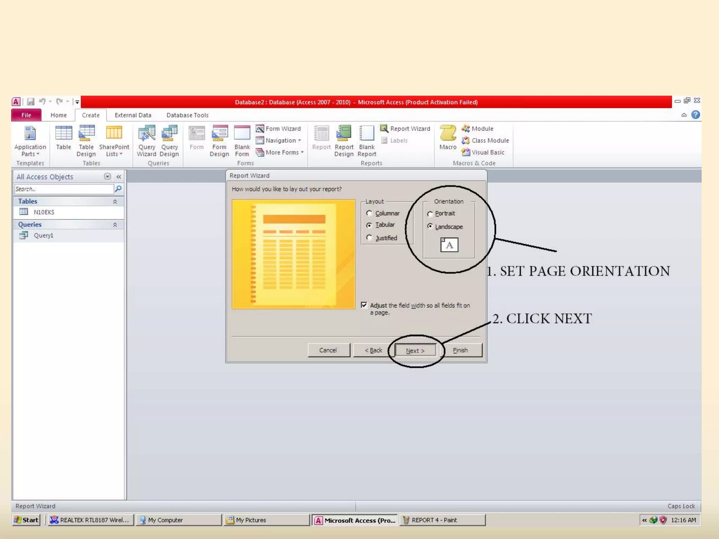719x539 pixels.
Task: Select the Portrait orientation option
Action: pos(430,214)
